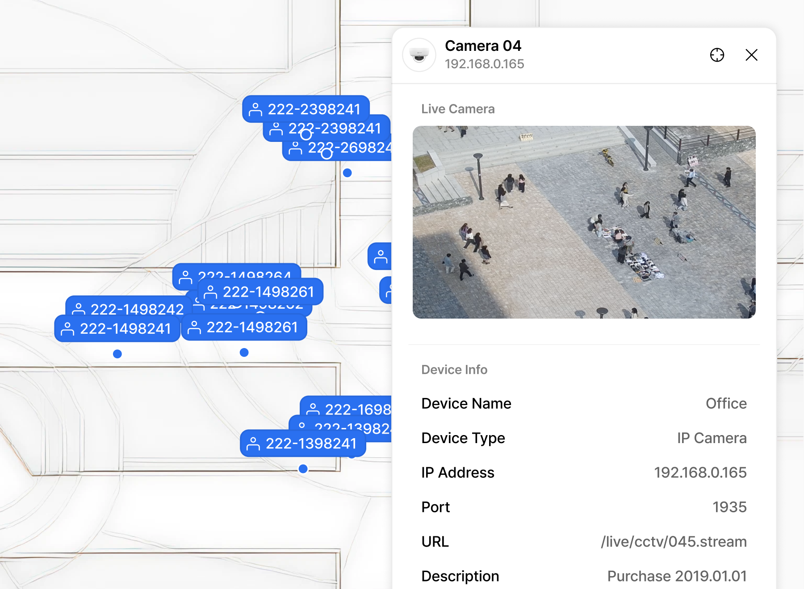
Task: Click the blue map dot below the 222-269824 tag
Action: (x=347, y=173)
